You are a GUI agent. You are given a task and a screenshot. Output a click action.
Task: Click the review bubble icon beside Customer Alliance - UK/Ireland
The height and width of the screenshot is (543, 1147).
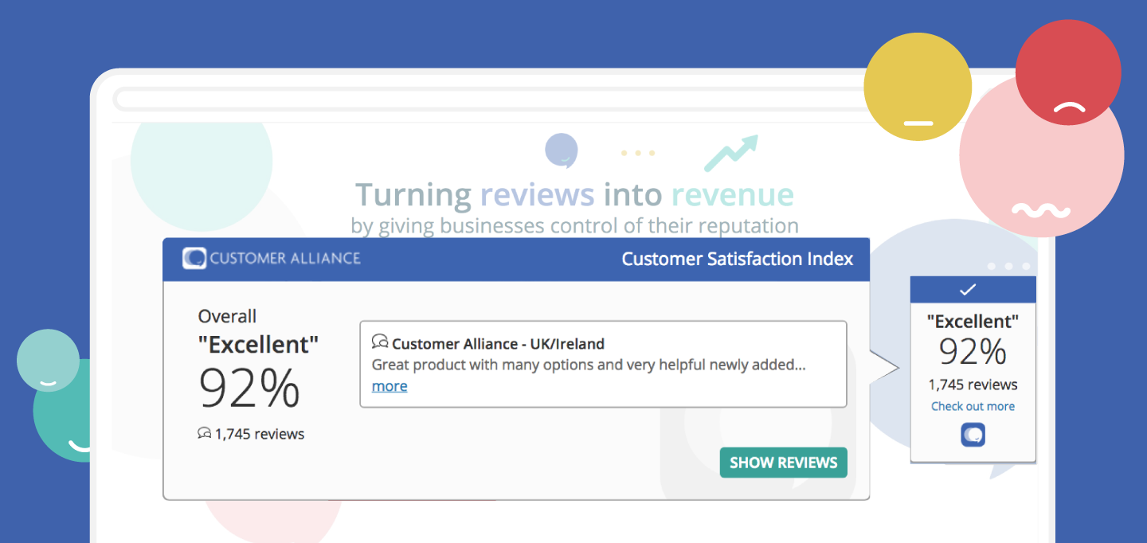point(380,343)
